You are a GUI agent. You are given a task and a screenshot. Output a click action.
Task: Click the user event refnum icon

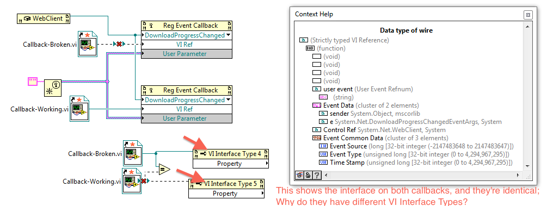pyautogui.click(x=316, y=89)
